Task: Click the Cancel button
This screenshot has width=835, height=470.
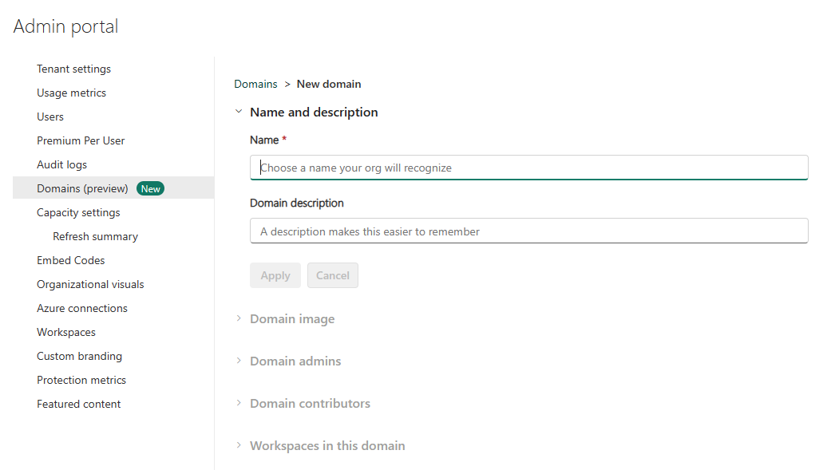Action: 332,274
